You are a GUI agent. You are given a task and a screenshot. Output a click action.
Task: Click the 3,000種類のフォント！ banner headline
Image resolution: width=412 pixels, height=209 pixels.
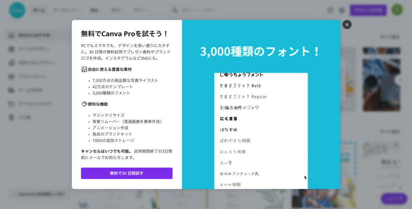[x=260, y=51]
